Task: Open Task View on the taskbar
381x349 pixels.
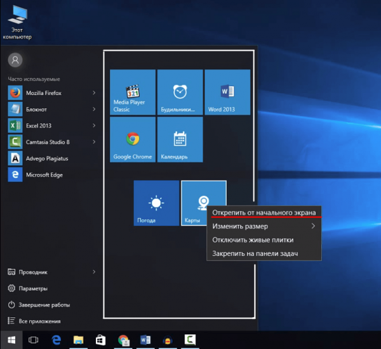Action: tap(33, 339)
